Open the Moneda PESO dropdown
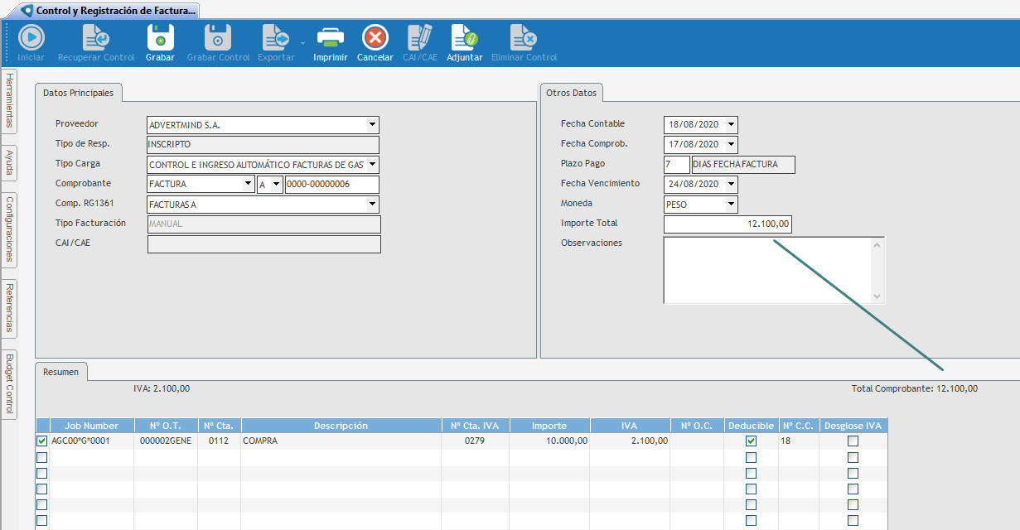The image size is (1020, 530). coord(731,205)
